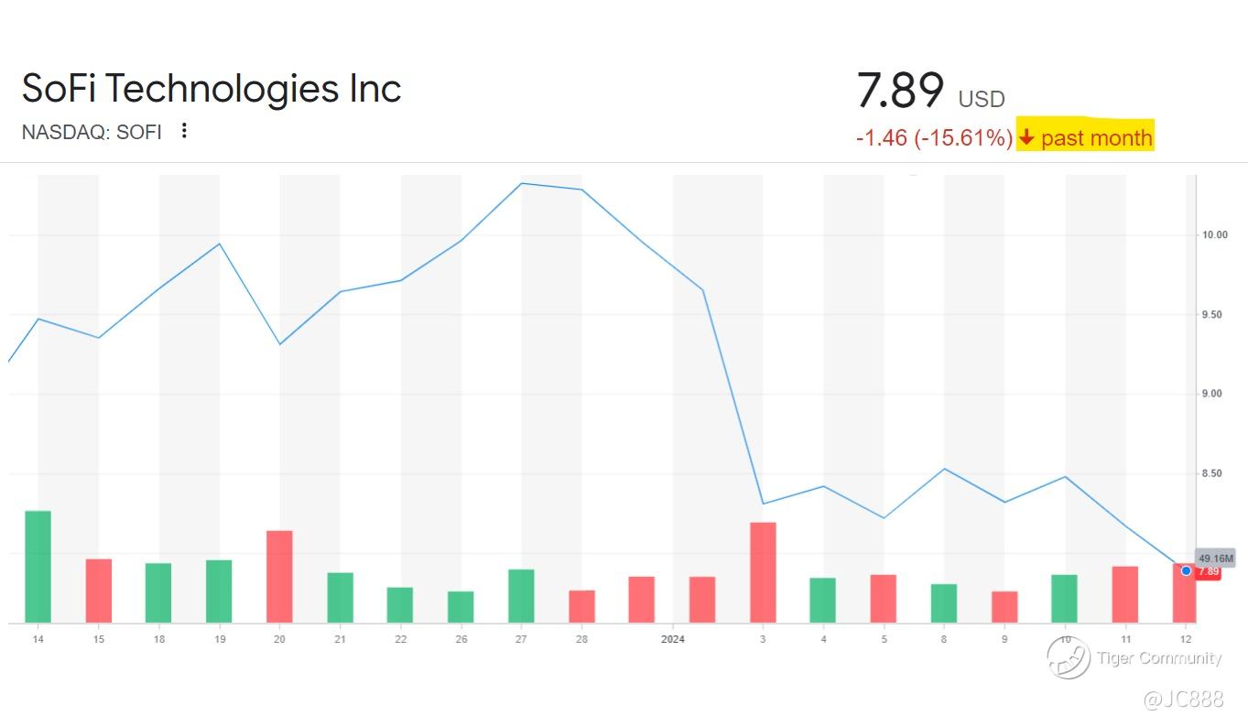Open the three-dot menu beside NASDAQ: SOFI

(184, 131)
